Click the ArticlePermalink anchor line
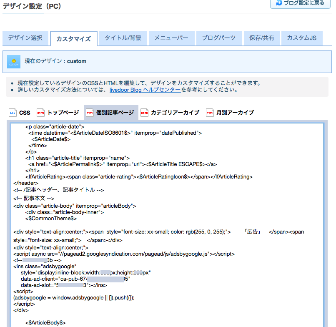 pos(123,164)
